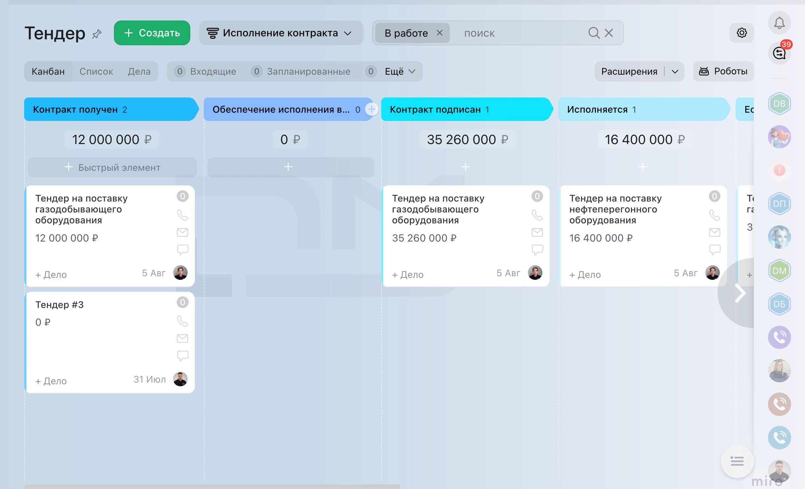Click the red exclamation alert icon
This screenshot has height=489, width=805.
(779, 170)
